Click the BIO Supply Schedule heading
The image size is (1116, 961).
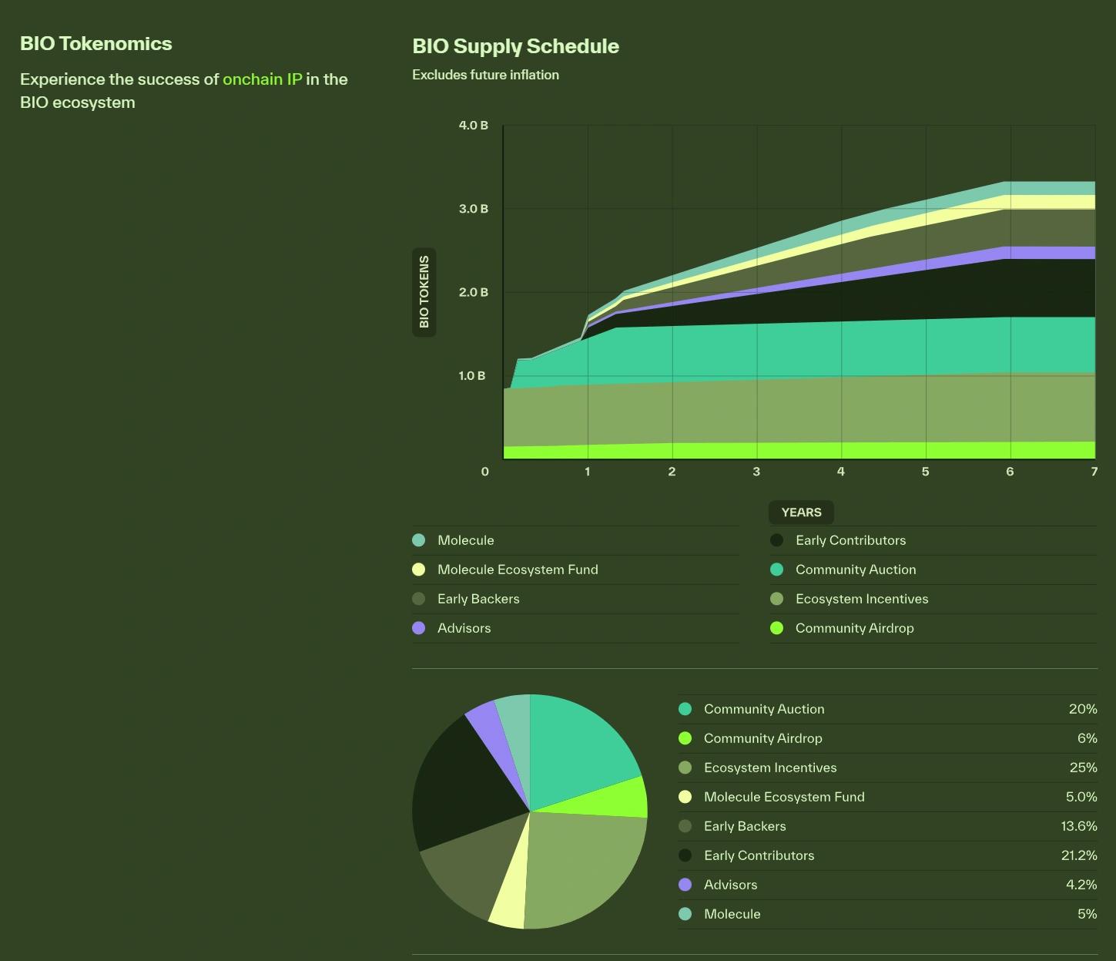click(x=516, y=46)
